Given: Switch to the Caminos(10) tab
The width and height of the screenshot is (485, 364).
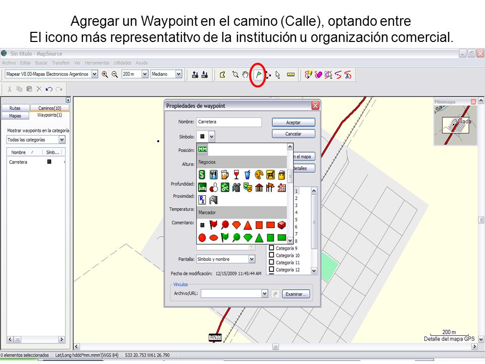Looking at the screenshot, I should (x=50, y=108).
